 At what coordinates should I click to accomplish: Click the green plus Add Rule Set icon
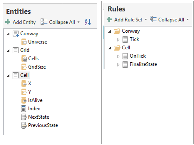coord(109,19)
